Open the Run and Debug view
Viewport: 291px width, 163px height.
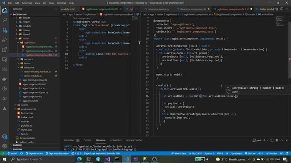pyautogui.click(x=5, y=40)
